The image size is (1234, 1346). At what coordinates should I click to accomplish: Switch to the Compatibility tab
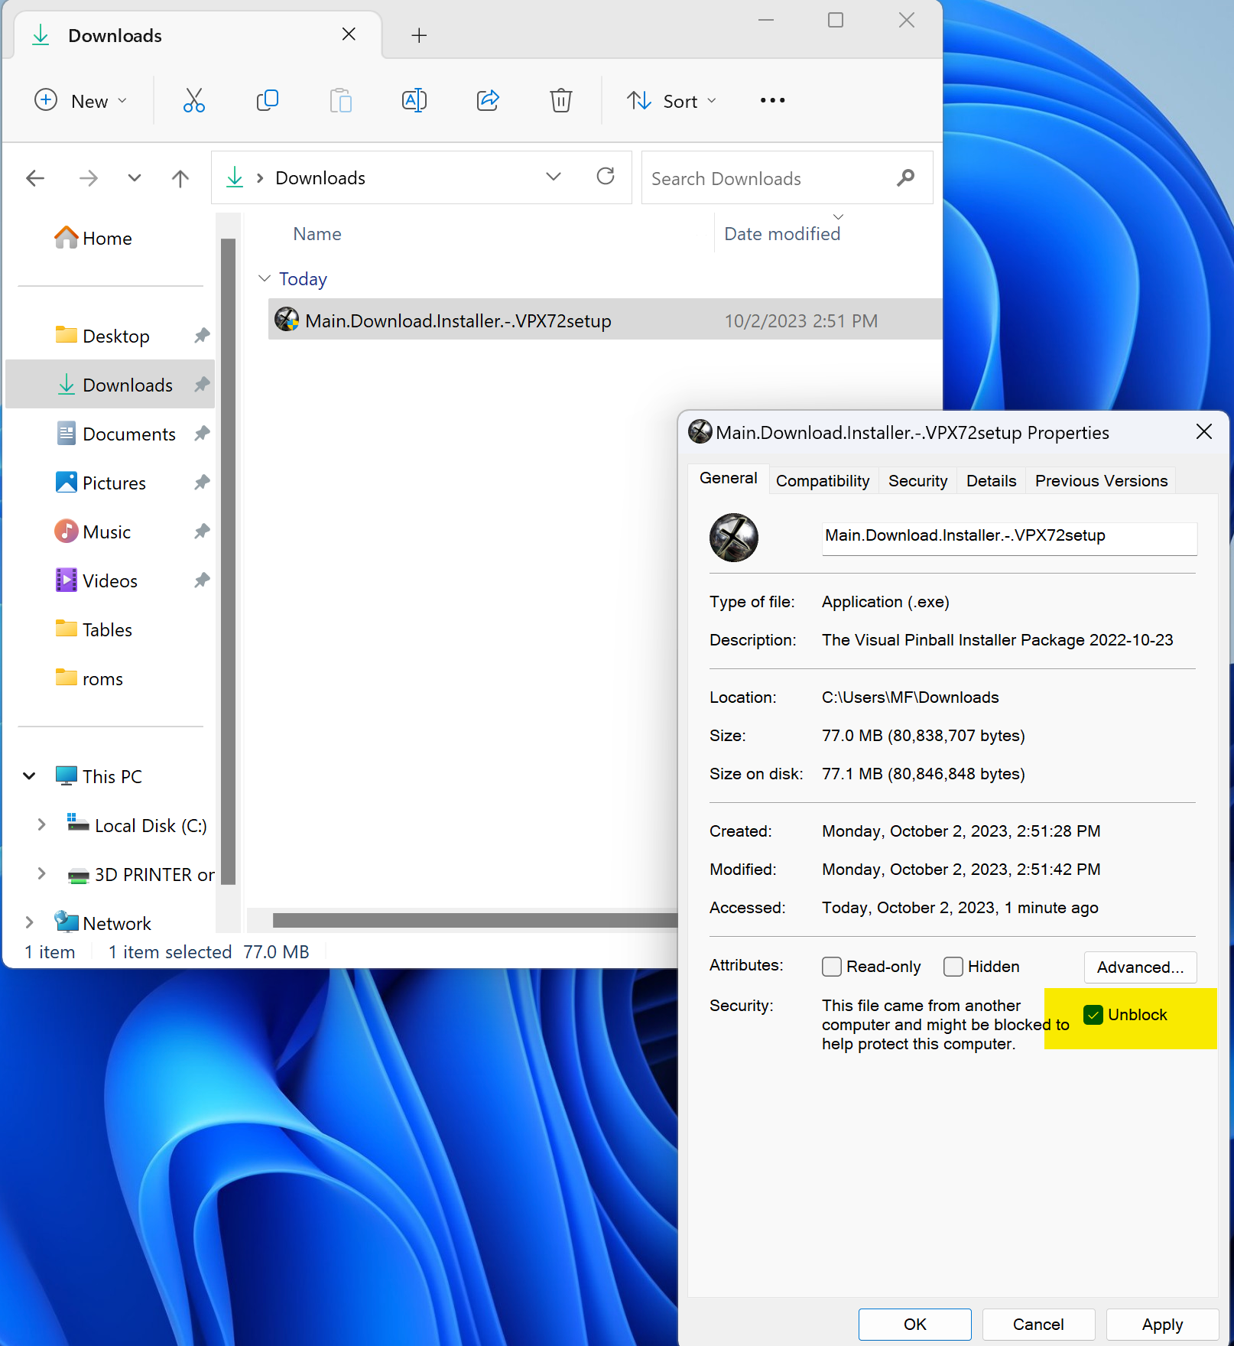coord(822,481)
